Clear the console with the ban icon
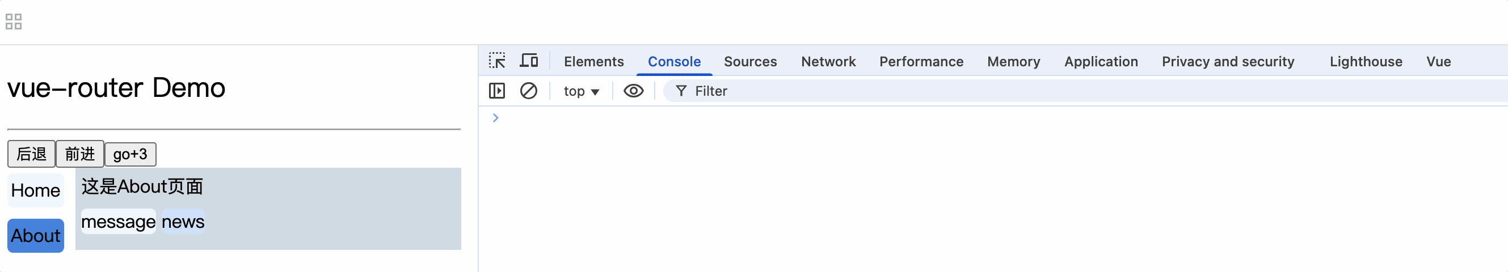Screen dimensions: 1508x272 (x=528, y=91)
